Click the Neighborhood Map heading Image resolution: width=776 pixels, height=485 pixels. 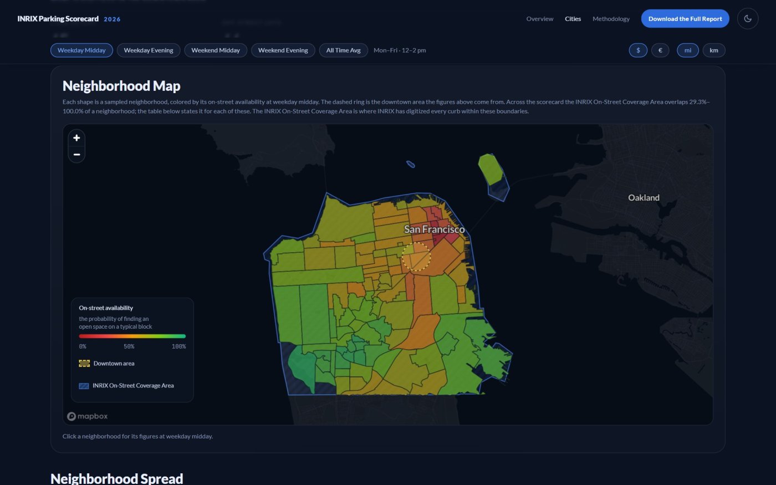tap(121, 86)
